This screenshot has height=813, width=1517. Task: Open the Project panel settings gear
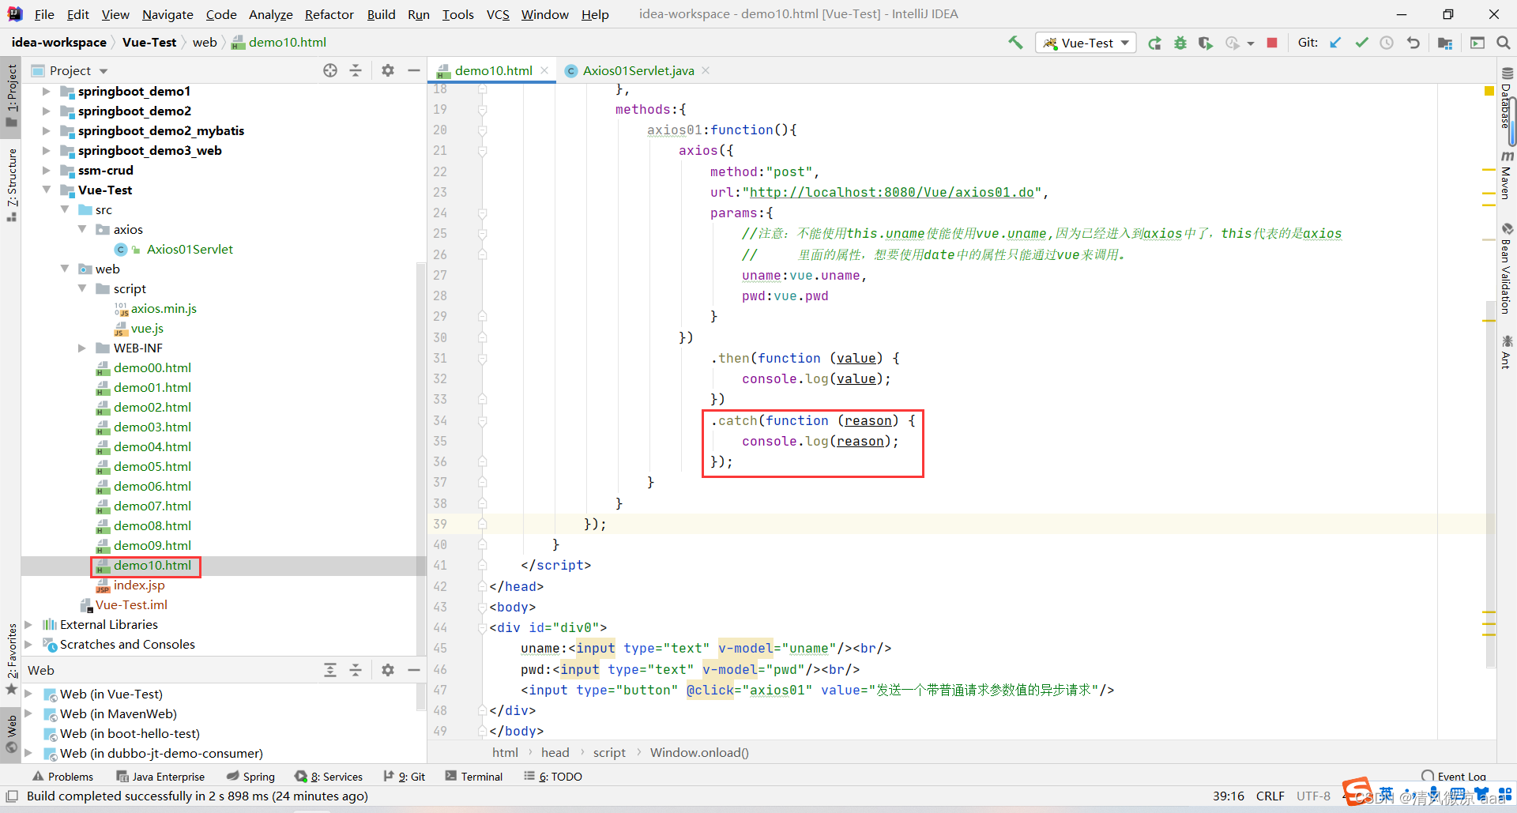[x=388, y=70]
